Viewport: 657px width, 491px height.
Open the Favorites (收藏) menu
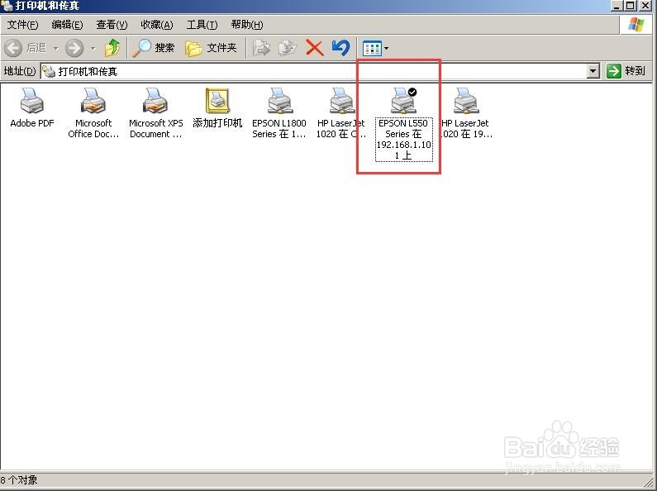(157, 25)
